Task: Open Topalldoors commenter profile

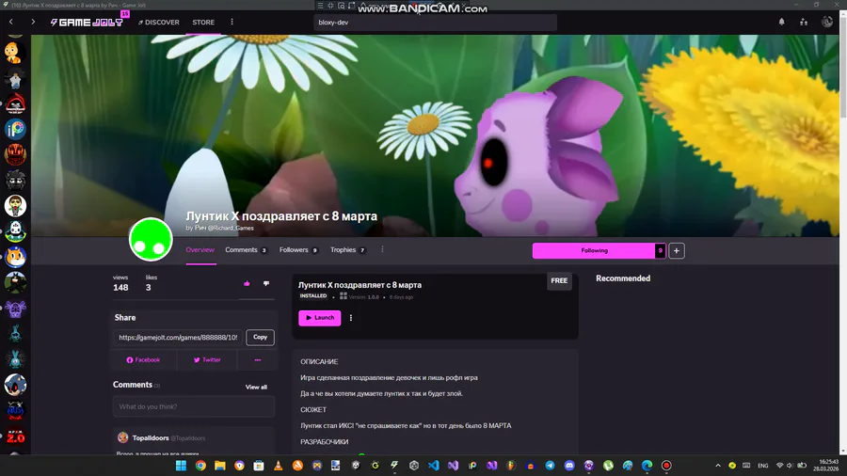Action: 151,438
